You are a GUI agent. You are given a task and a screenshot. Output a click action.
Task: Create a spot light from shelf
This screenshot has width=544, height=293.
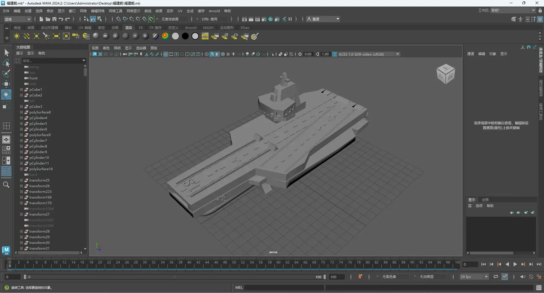click(x=46, y=36)
